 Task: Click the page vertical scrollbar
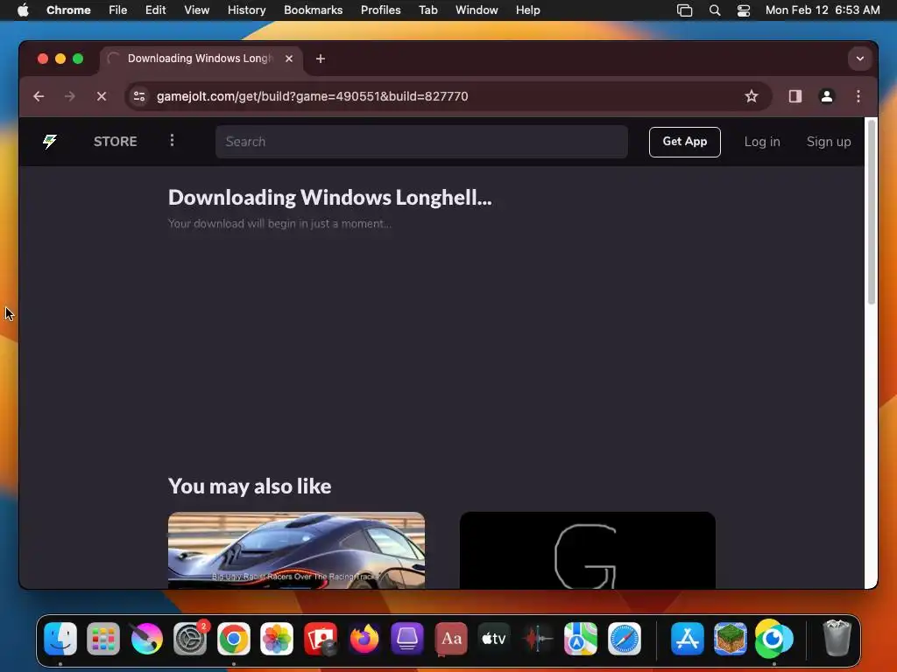871,212
